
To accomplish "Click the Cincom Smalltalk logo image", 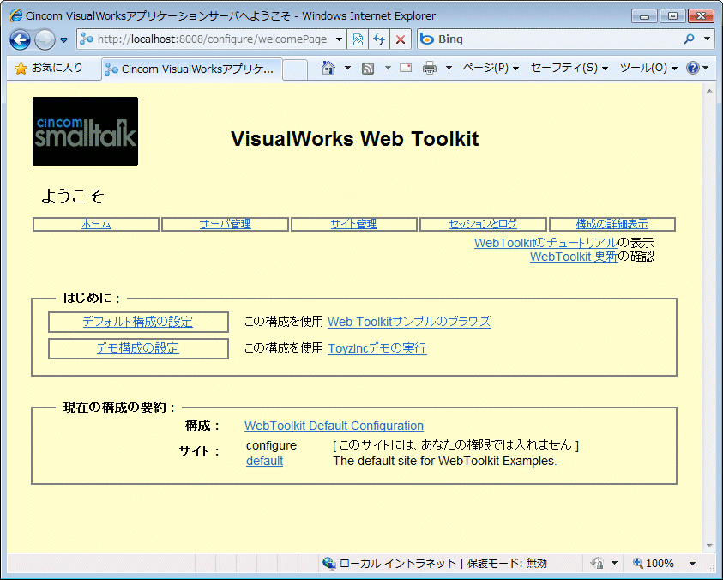I will (x=85, y=131).
